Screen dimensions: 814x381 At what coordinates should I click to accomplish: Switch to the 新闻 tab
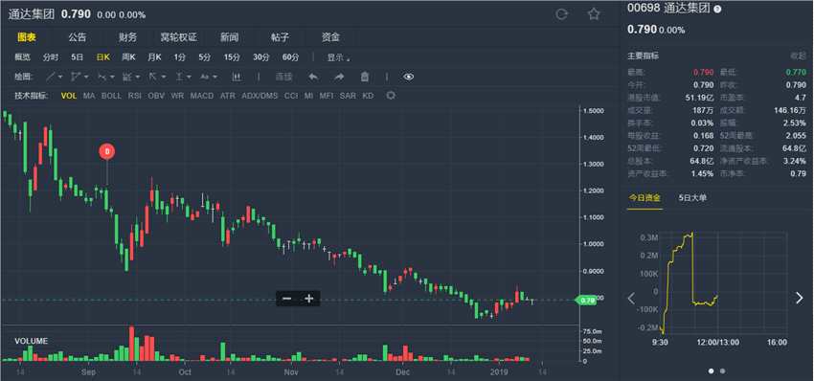click(230, 37)
